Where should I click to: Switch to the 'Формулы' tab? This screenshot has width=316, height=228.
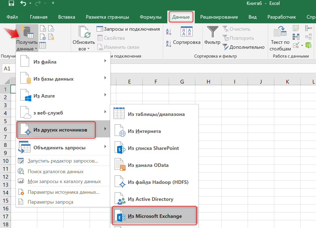151,17
